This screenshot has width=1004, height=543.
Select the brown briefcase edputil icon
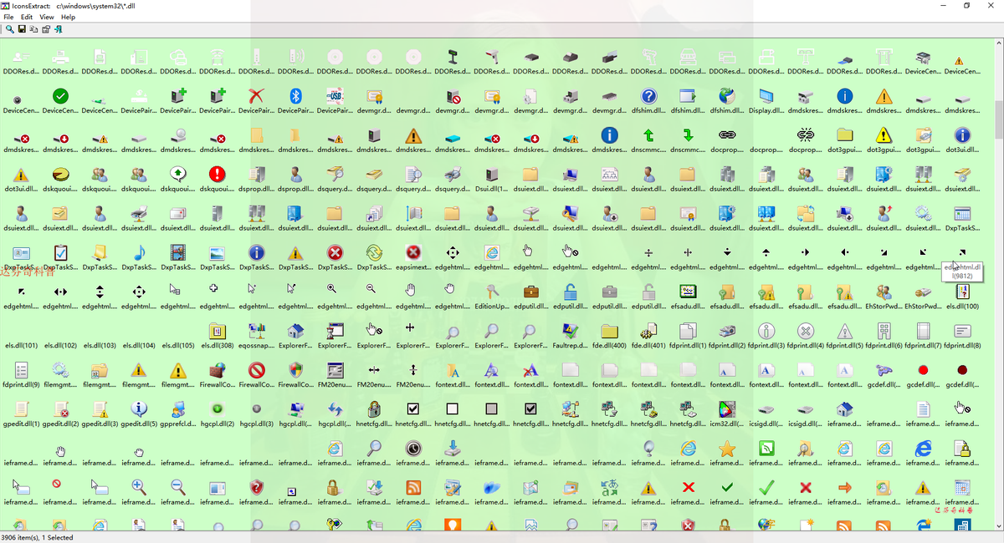(x=530, y=292)
